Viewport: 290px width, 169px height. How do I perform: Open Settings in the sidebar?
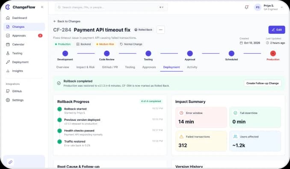click(x=24, y=100)
